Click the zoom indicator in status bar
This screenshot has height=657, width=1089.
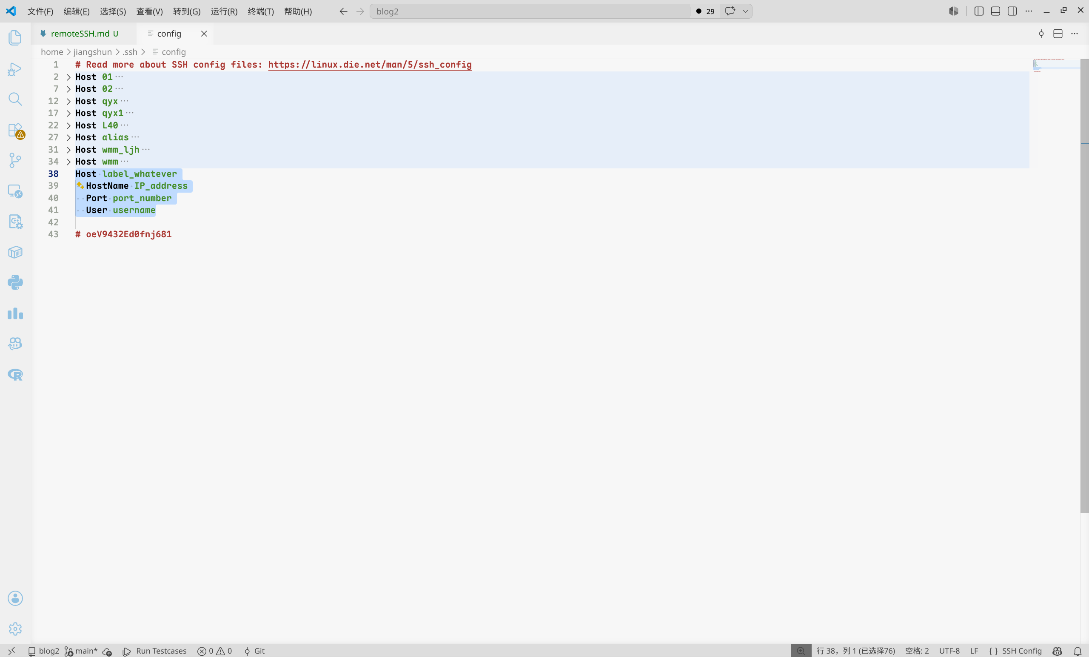point(801,651)
